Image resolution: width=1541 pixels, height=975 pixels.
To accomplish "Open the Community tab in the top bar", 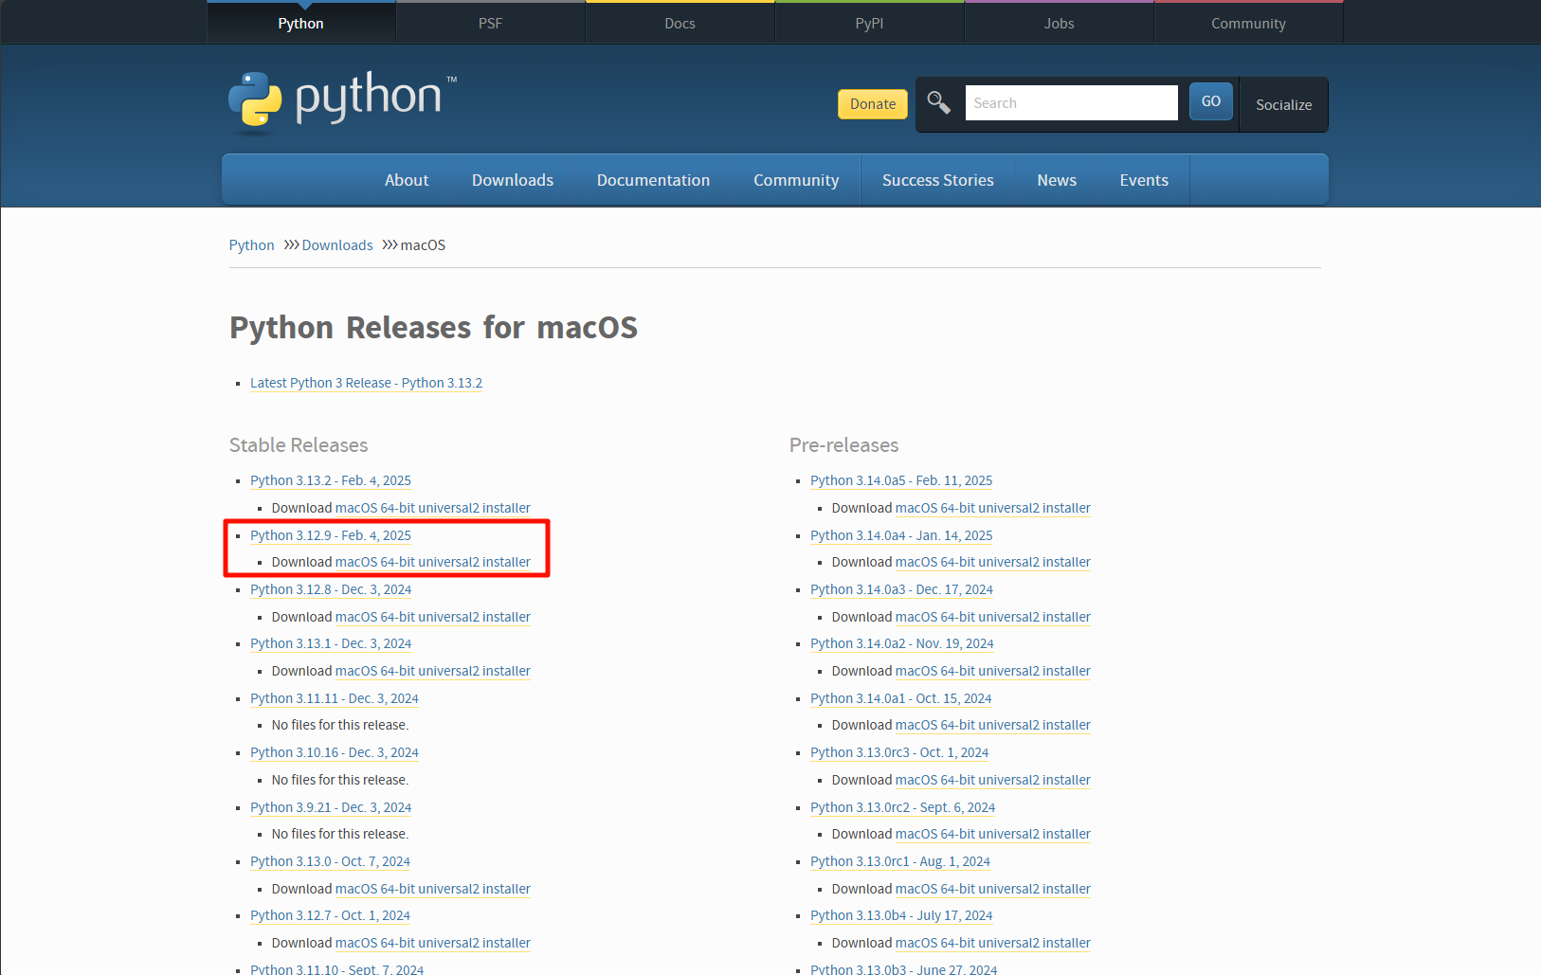I will pyautogui.click(x=1248, y=23).
